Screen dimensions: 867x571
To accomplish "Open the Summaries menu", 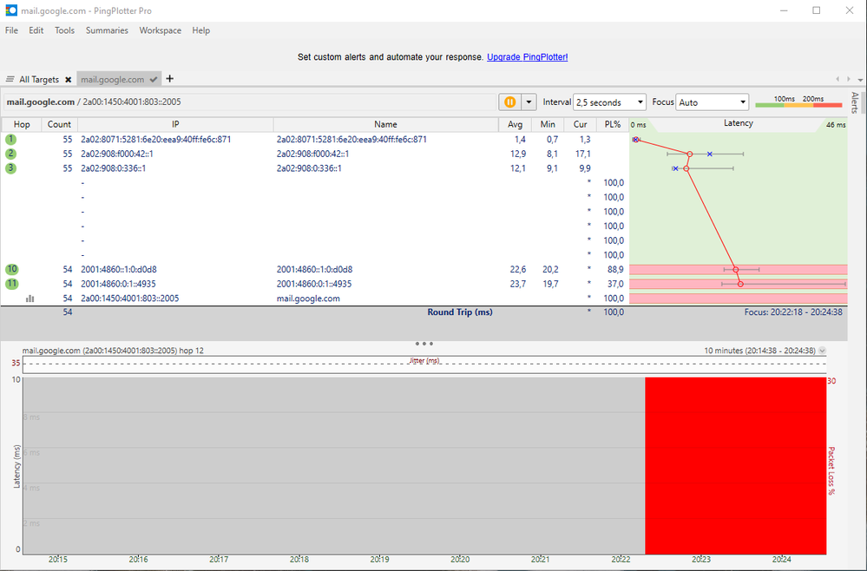I will pyautogui.click(x=106, y=30).
